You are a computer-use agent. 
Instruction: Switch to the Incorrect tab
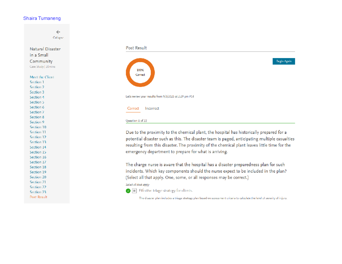coord(152,109)
